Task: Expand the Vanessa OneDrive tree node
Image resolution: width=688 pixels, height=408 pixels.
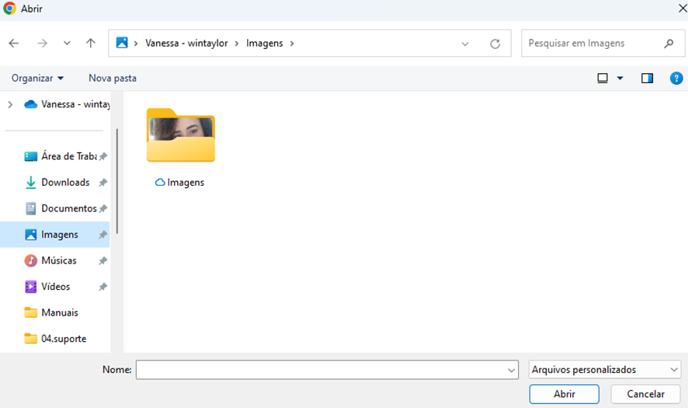Action: tap(10, 104)
